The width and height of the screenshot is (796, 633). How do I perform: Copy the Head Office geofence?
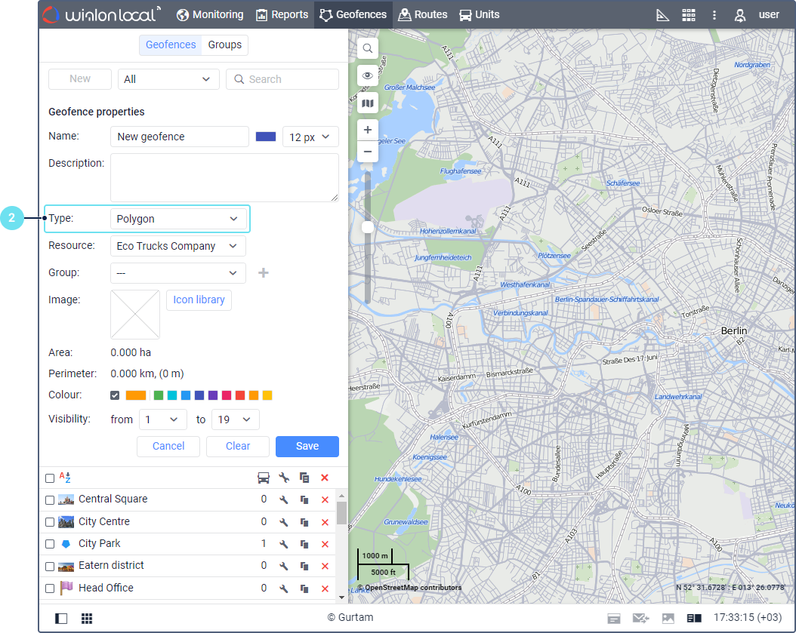(304, 588)
